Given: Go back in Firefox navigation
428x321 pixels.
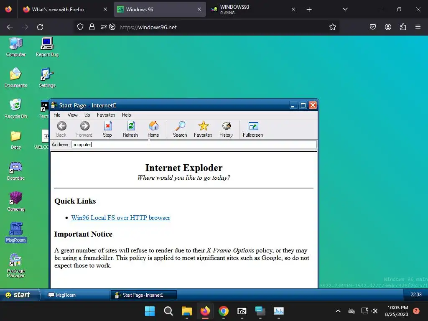Looking at the screenshot, I should [10, 27].
